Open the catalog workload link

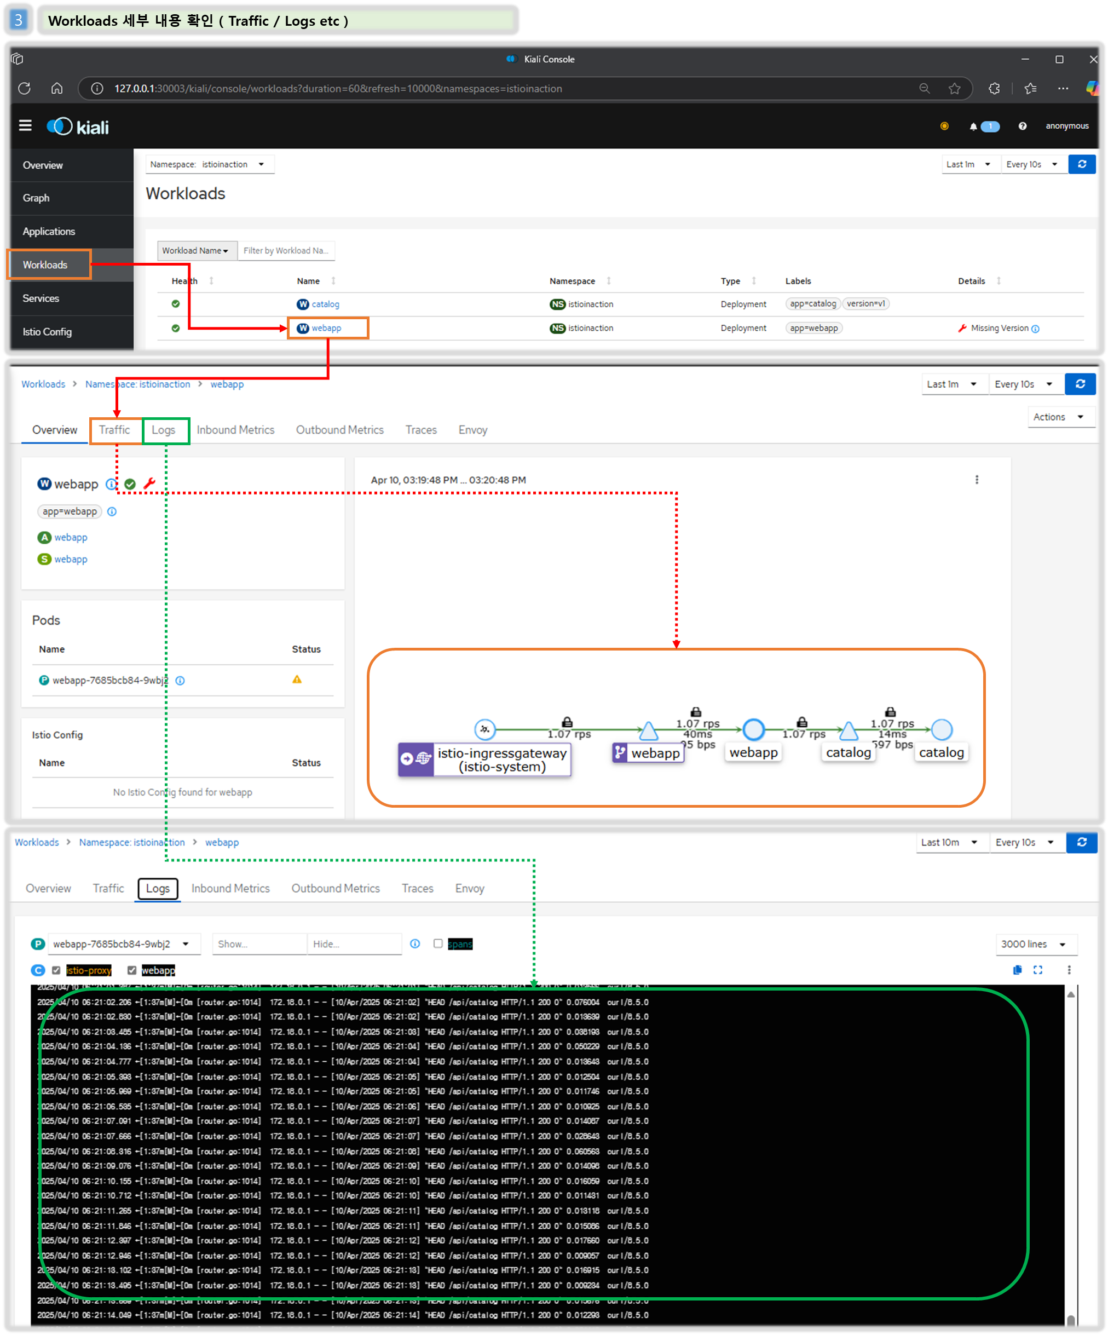coord(326,304)
